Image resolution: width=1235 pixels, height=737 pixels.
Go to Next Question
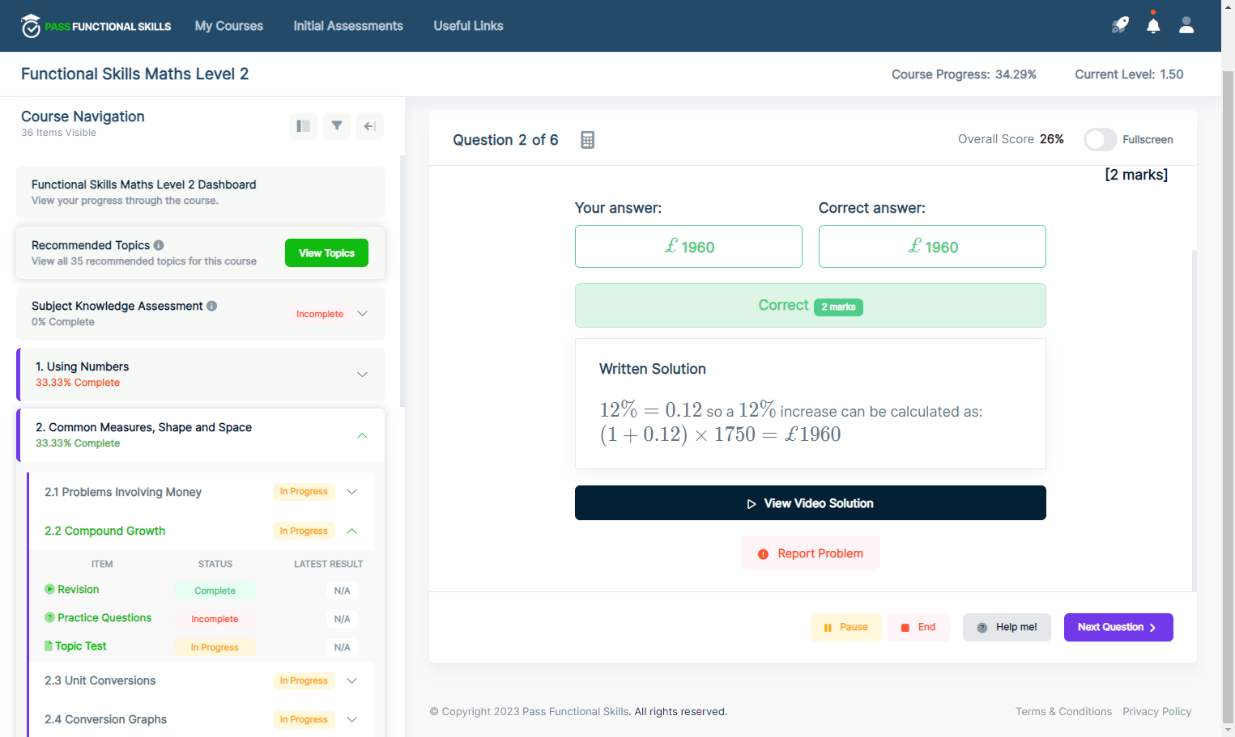point(1118,628)
